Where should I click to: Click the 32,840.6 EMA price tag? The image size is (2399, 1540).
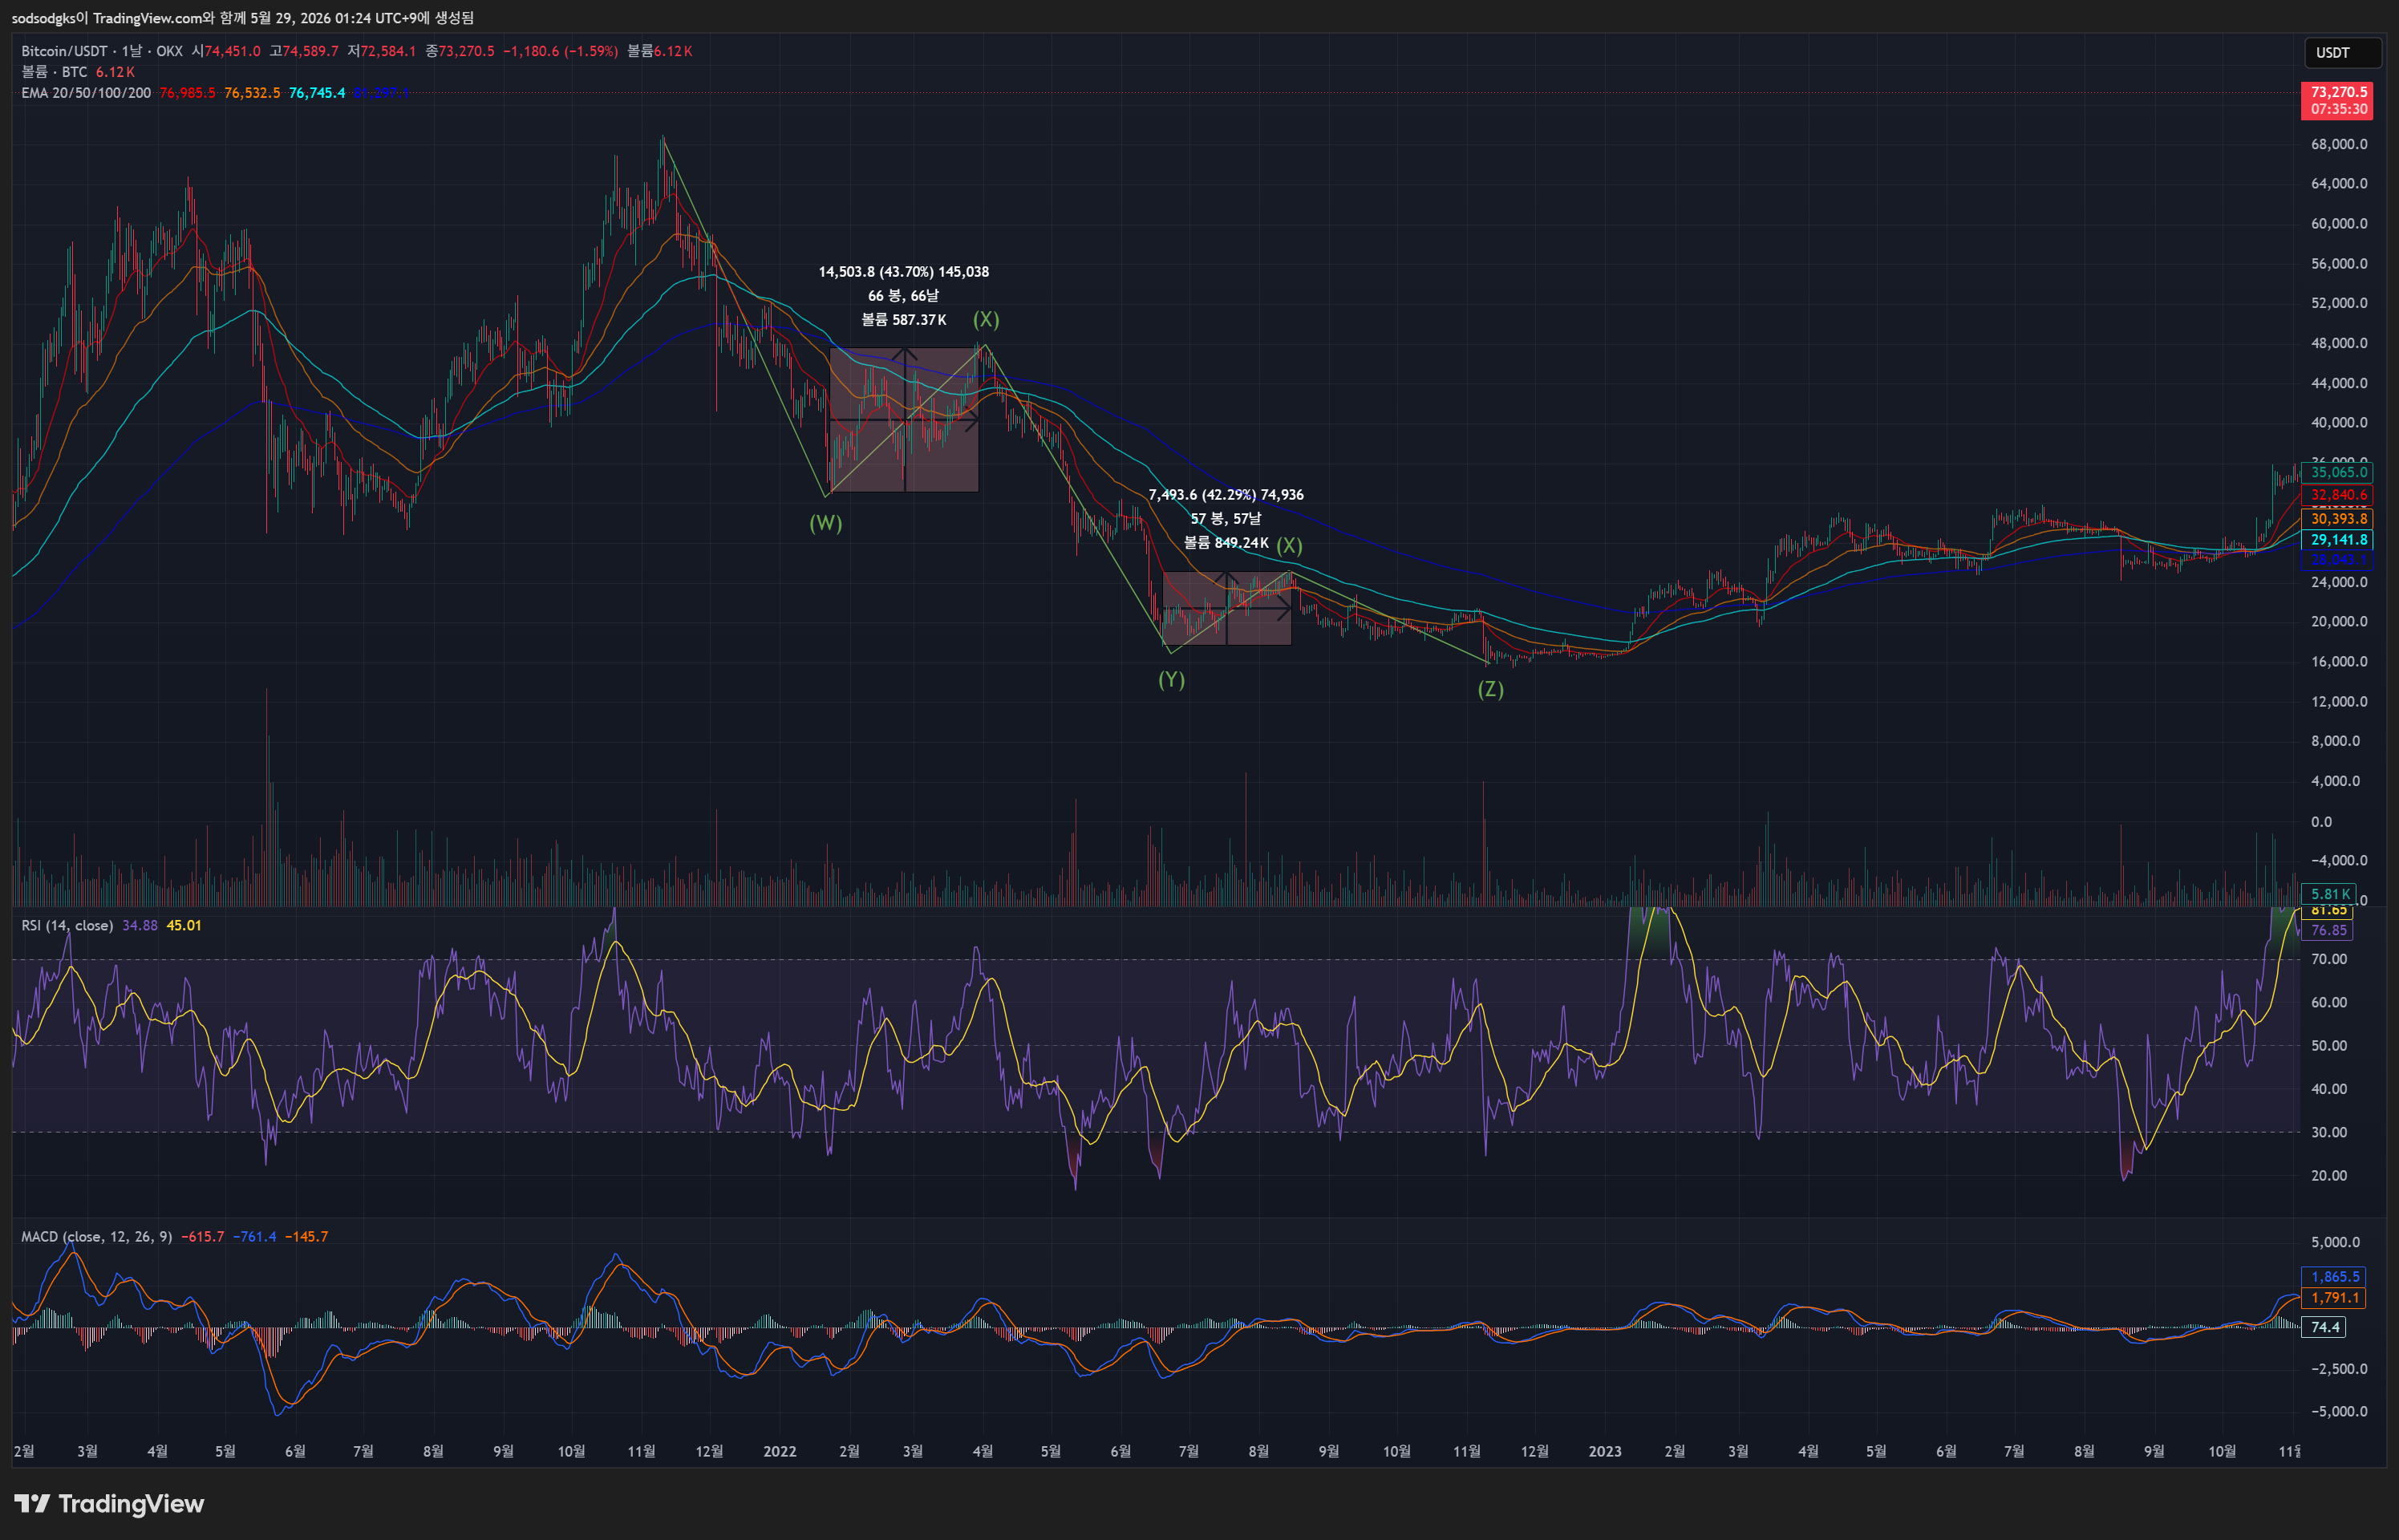[x=2338, y=495]
